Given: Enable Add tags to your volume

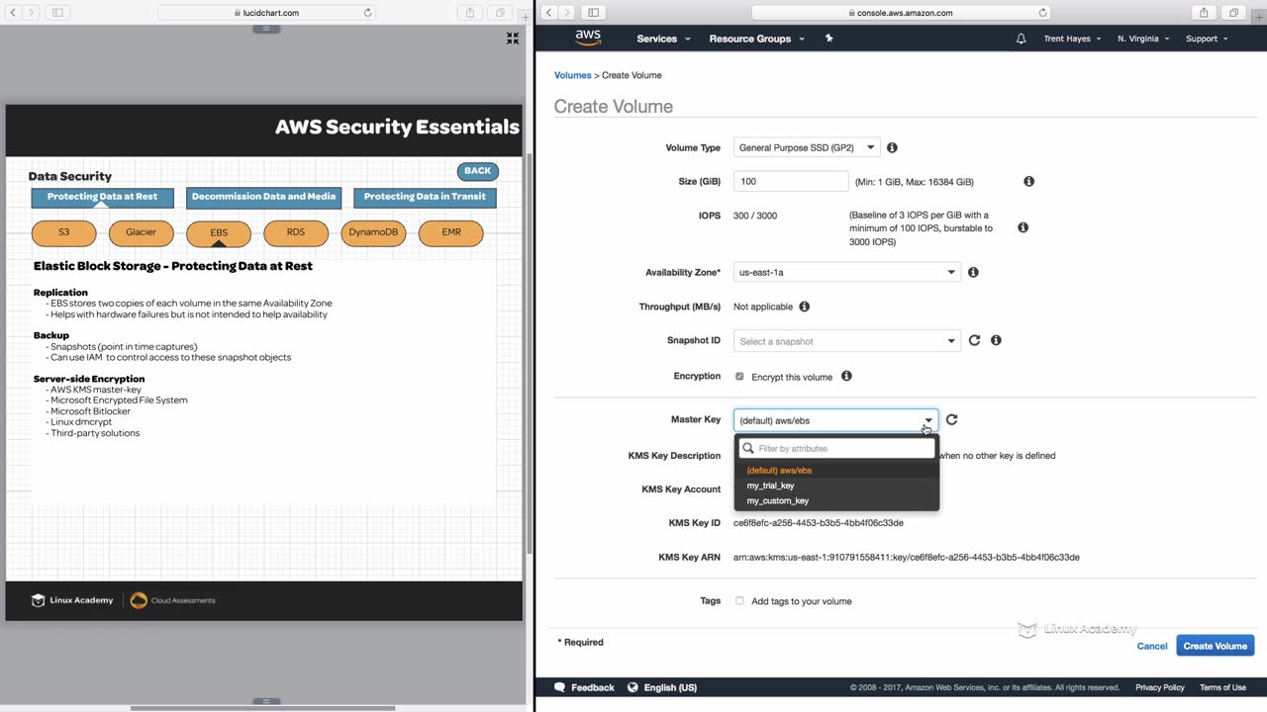Looking at the screenshot, I should pyautogui.click(x=739, y=601).
